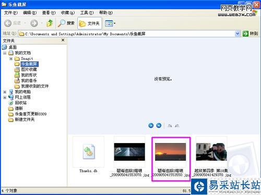Open the 回收站 recycle bin

click(x=21, y=103)
